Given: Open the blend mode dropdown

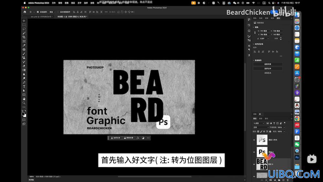Looking at the screenshot, I should (x=261, y=128).
